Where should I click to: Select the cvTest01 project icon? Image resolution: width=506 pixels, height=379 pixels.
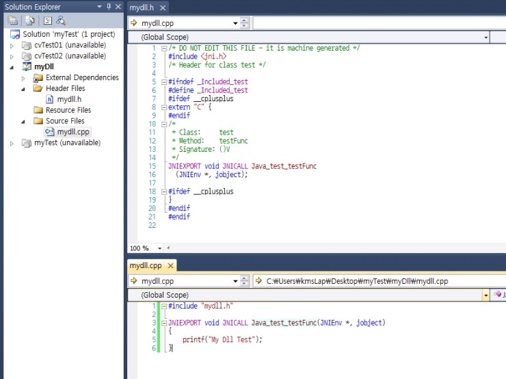click(27, 45)
